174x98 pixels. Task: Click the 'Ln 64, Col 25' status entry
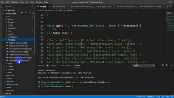point(140,97)
